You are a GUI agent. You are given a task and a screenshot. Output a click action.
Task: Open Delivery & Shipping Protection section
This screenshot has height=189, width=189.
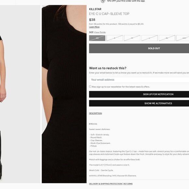(106, 184)
